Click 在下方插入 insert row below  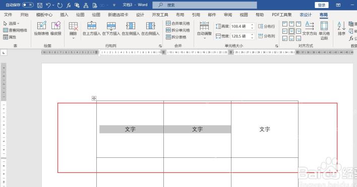[111, 28]
